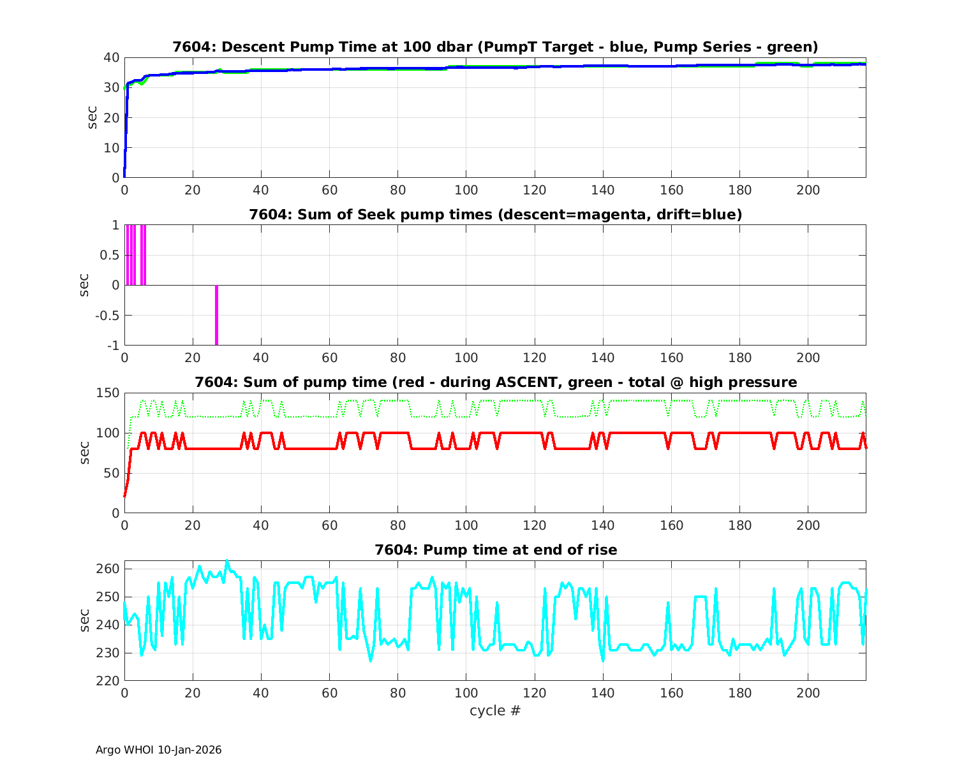Click the Descent Pump Time plot title
The height and width of the screenshot is (765, 957).
click(495, 47)
